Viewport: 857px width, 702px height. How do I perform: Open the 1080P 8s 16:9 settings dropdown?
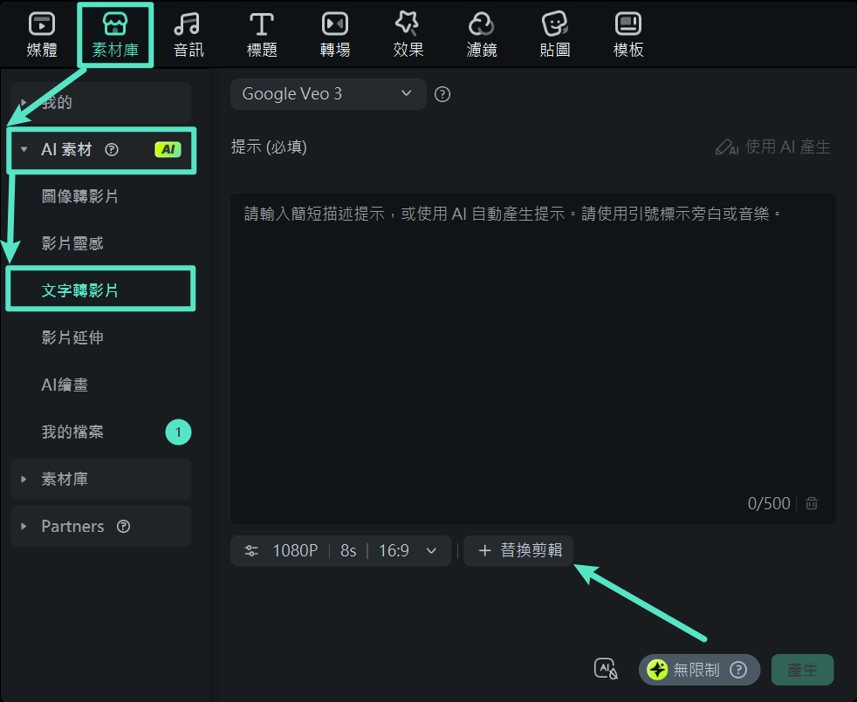click(x=340, y=550)
